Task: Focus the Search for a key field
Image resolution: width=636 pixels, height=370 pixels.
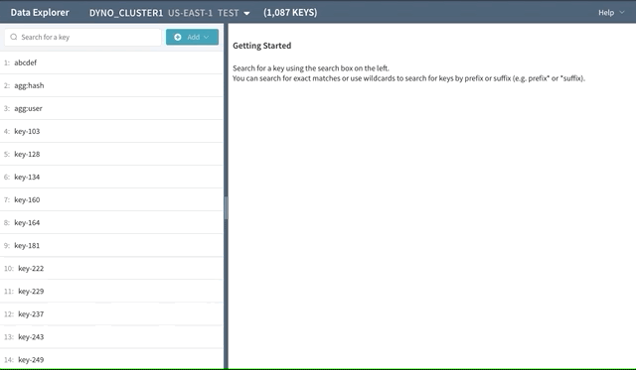Action: (82, 37)
